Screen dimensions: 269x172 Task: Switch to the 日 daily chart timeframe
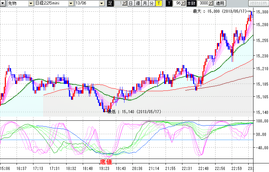click(x=131, y=3)
